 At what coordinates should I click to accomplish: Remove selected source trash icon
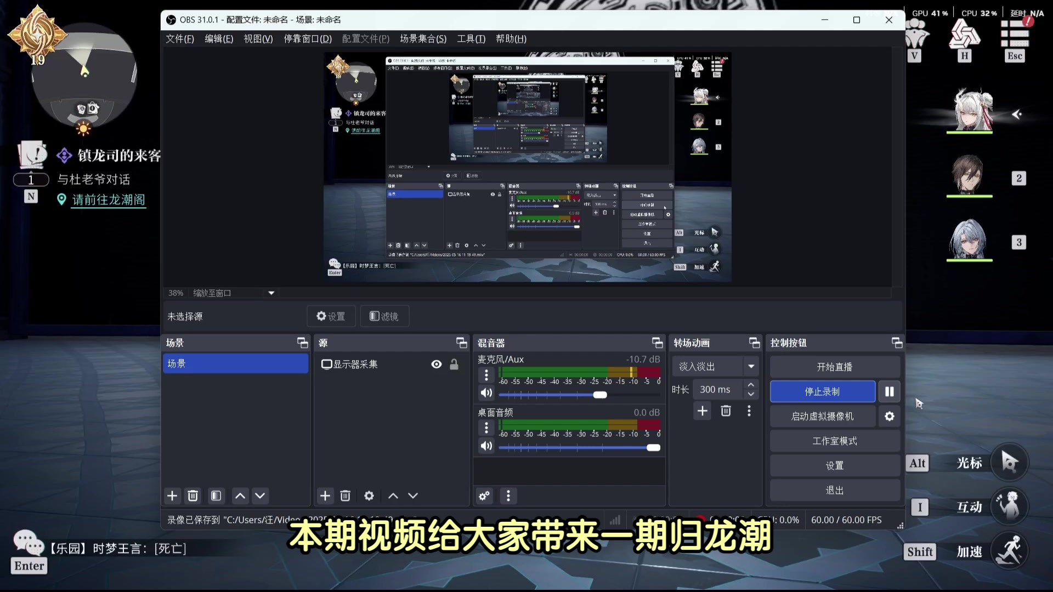coord(346,496)
